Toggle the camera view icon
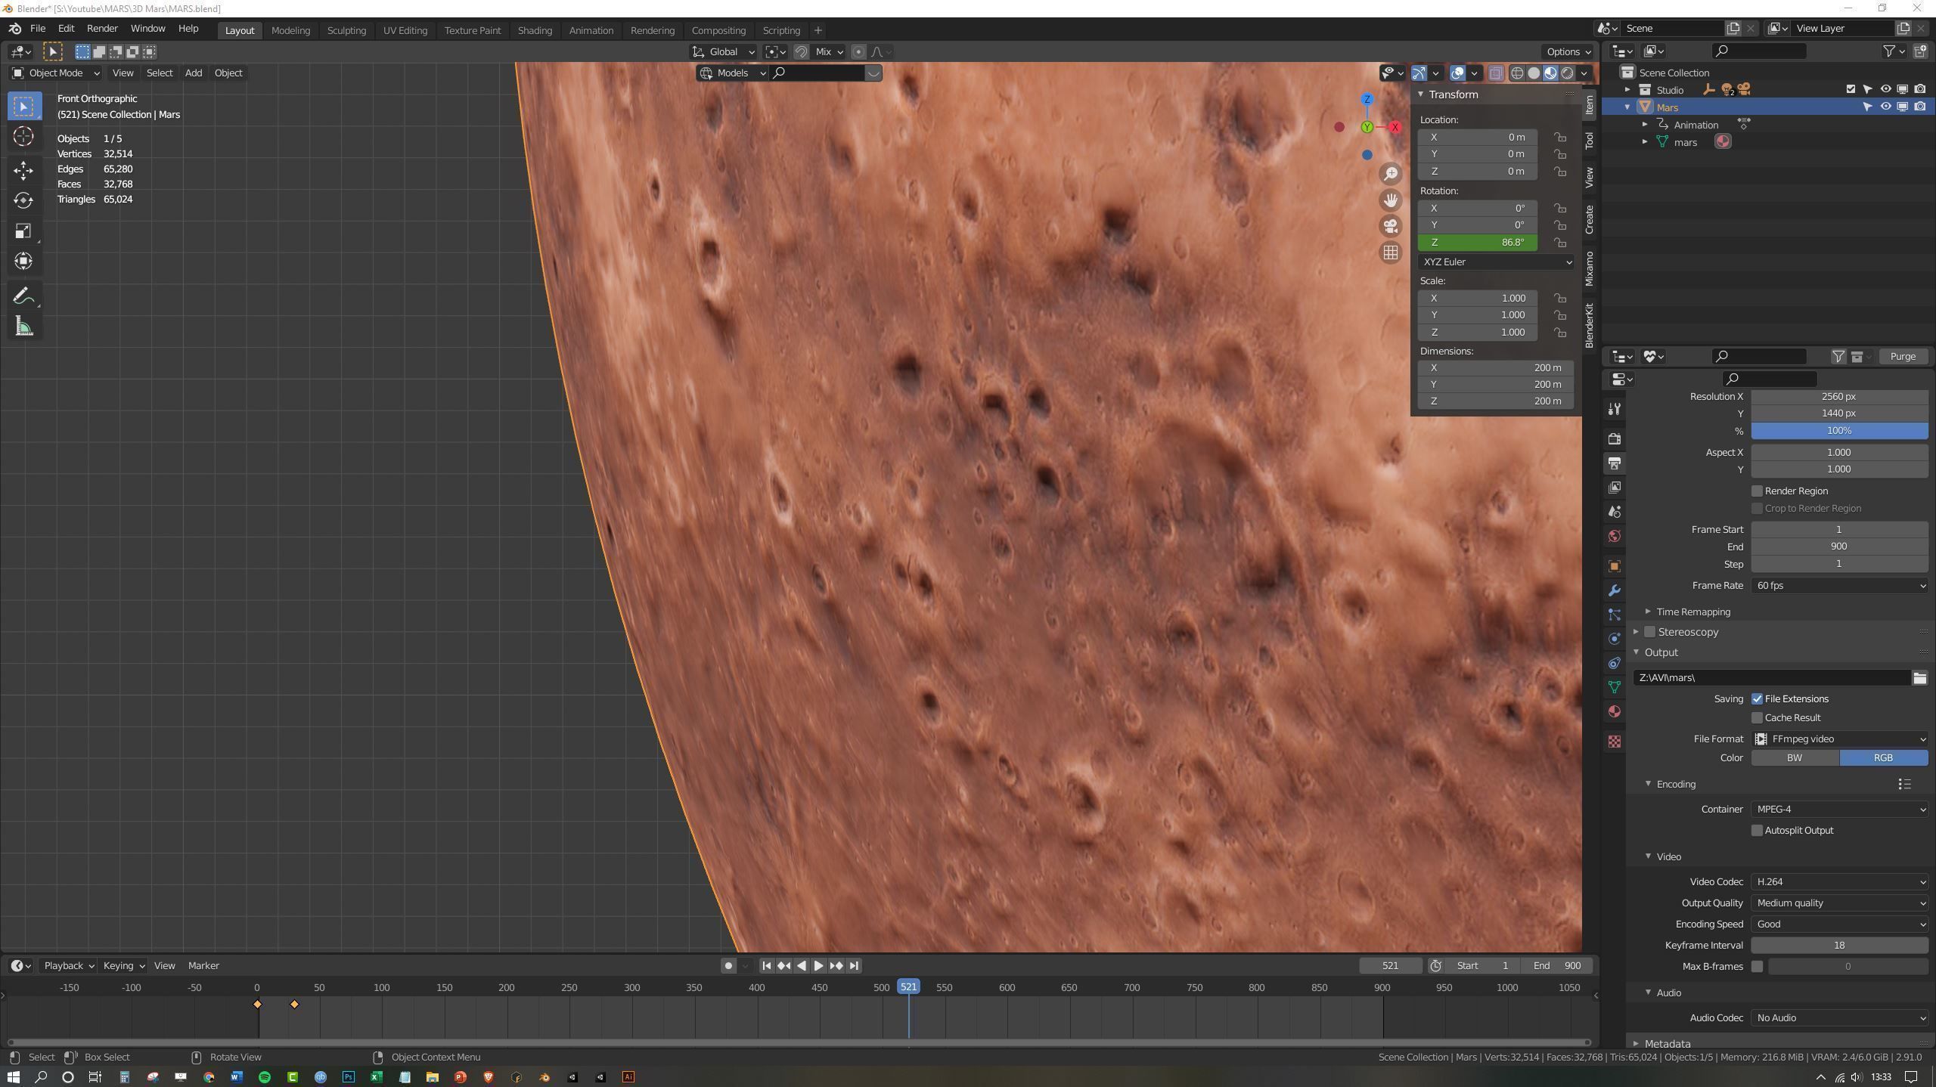Screen dimensions: 1936x1087 click(1390, 227)
